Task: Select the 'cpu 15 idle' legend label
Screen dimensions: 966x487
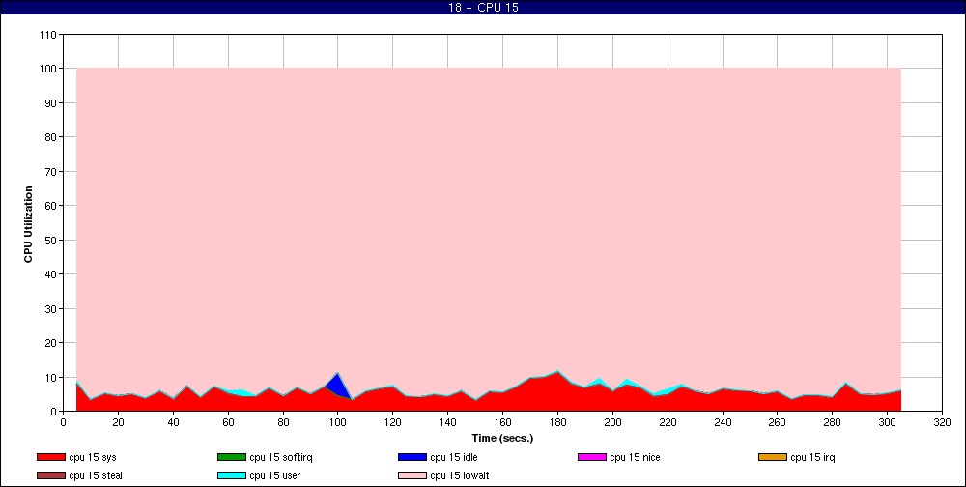Action: coord(453,457)
